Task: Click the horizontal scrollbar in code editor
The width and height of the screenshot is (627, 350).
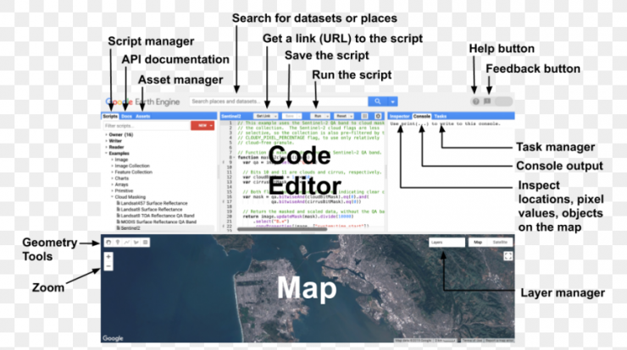Action: coord(282,229)
